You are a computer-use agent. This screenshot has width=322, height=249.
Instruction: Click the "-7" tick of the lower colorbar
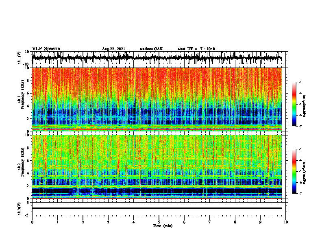point(300,193)
